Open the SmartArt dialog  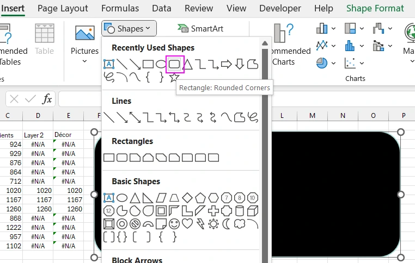(x=200, y=28)
